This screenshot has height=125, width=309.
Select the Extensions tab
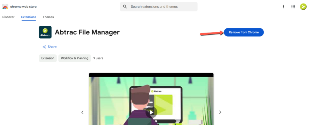(29, 17)
